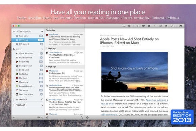196x131 pixels.
Task: Click the unread count badge beside RSS News
Action: tap(40, 40)
